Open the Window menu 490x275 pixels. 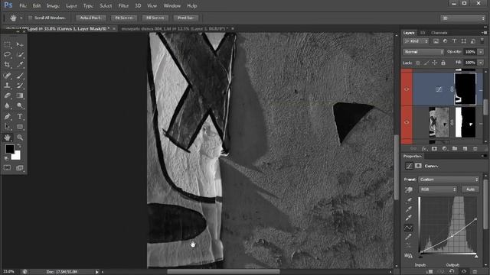point(171,5)
